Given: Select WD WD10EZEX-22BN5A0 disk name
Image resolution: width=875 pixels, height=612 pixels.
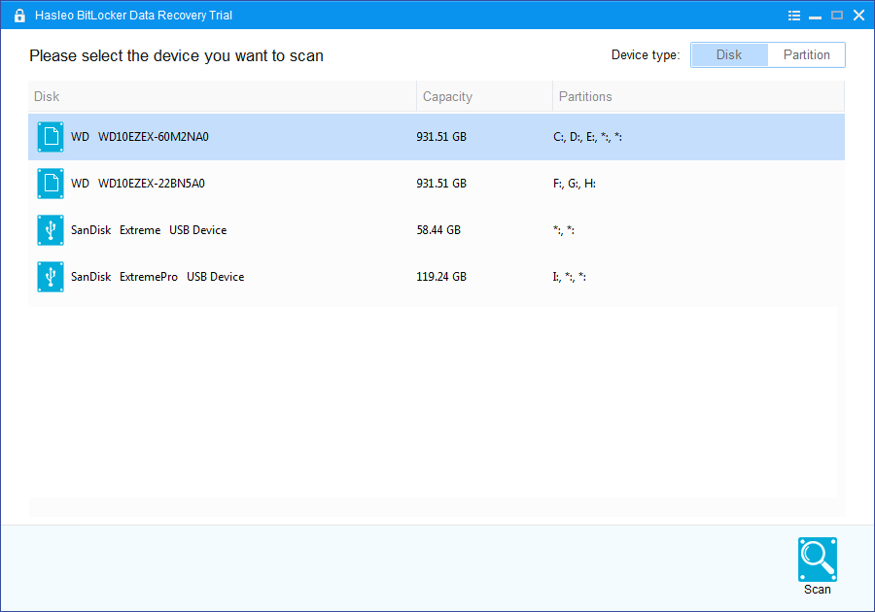Looking at the screenshot, I should (x=138, y=184).
